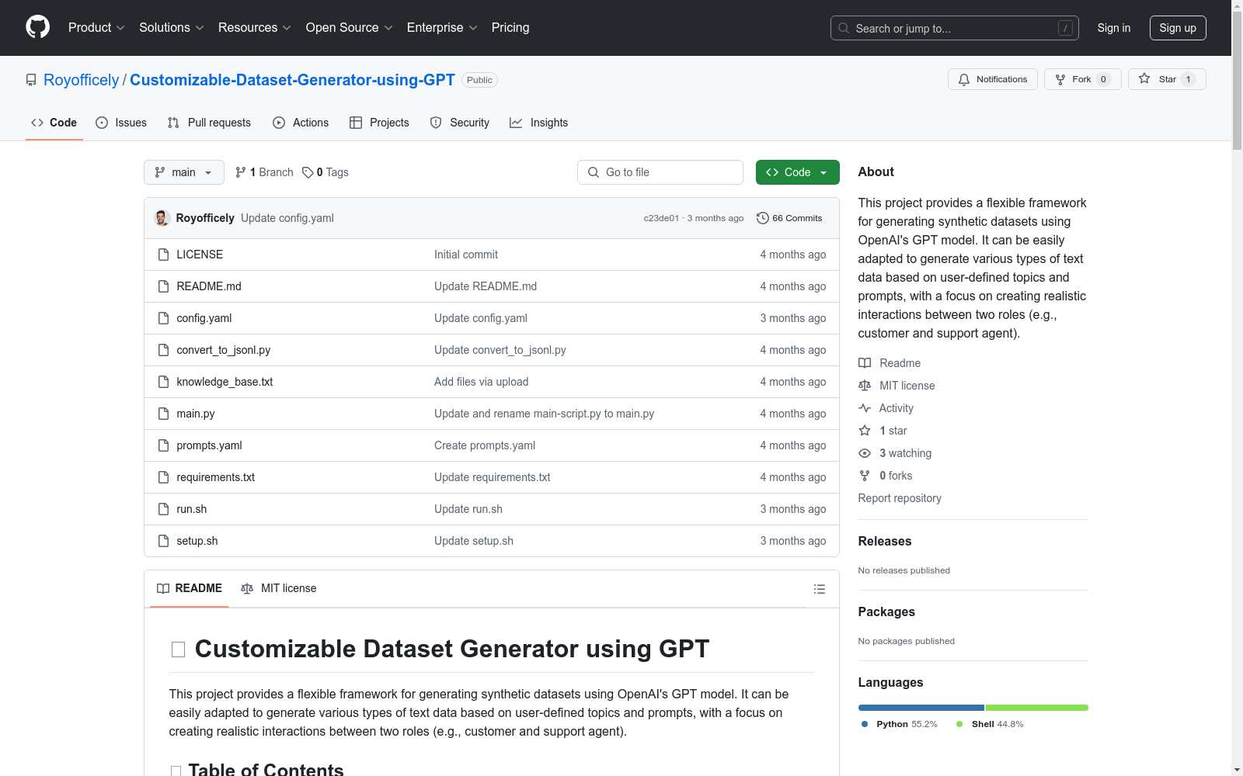
Task: Open the main branch selector dropdown
Action: 184,172
